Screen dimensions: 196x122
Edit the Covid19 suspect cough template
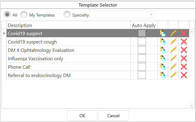click(x=173, y=42)
